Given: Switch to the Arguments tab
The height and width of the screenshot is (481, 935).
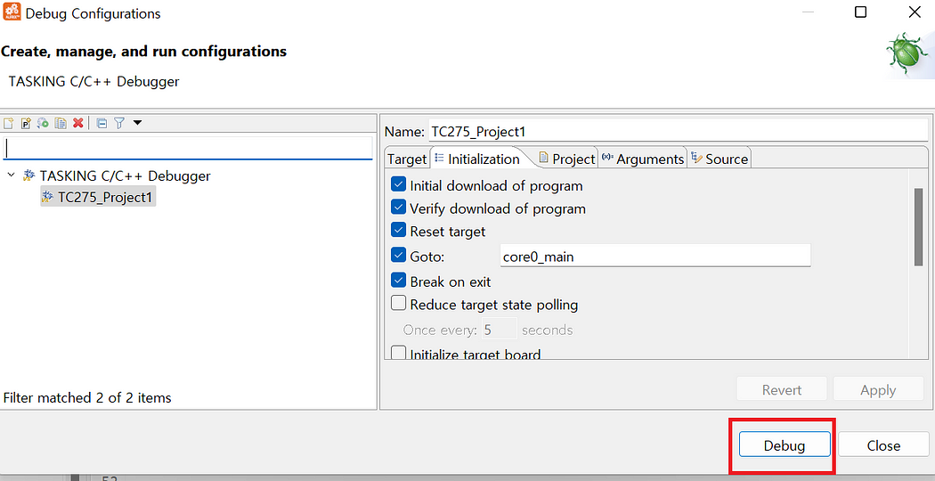Looking at the screenshot, I should coord(643,159).
